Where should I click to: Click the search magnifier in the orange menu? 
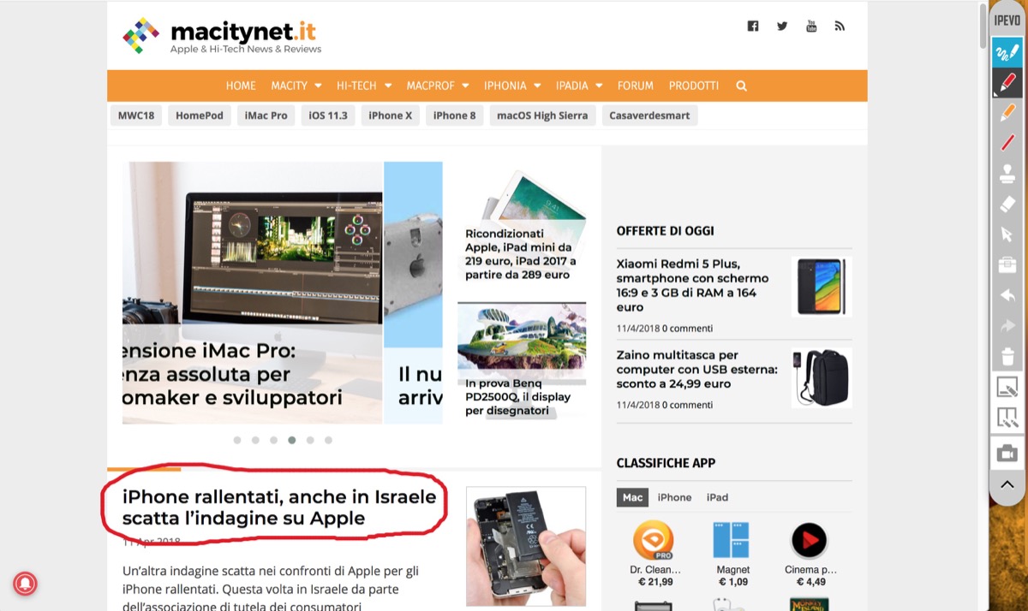coord(741,86)
